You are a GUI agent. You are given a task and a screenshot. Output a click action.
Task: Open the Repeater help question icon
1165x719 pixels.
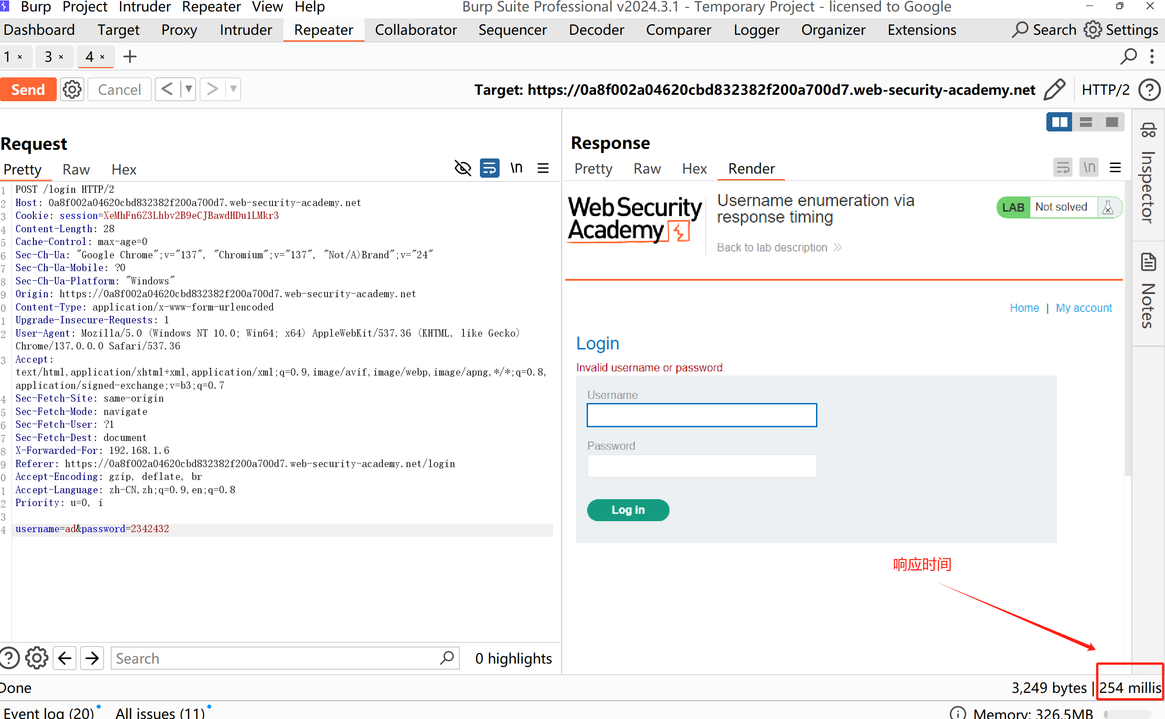1149,89
